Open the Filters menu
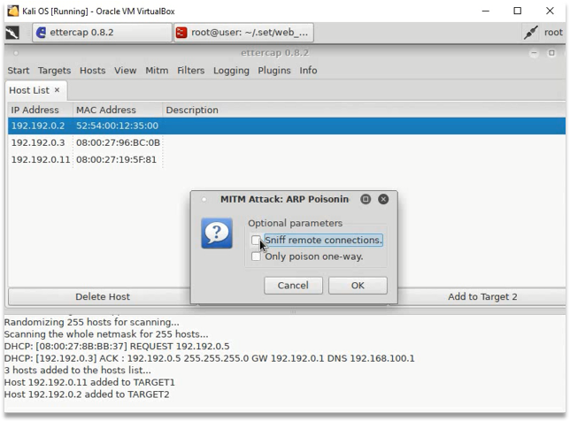This screenshot has height=421, width=570. click(191, 70)
